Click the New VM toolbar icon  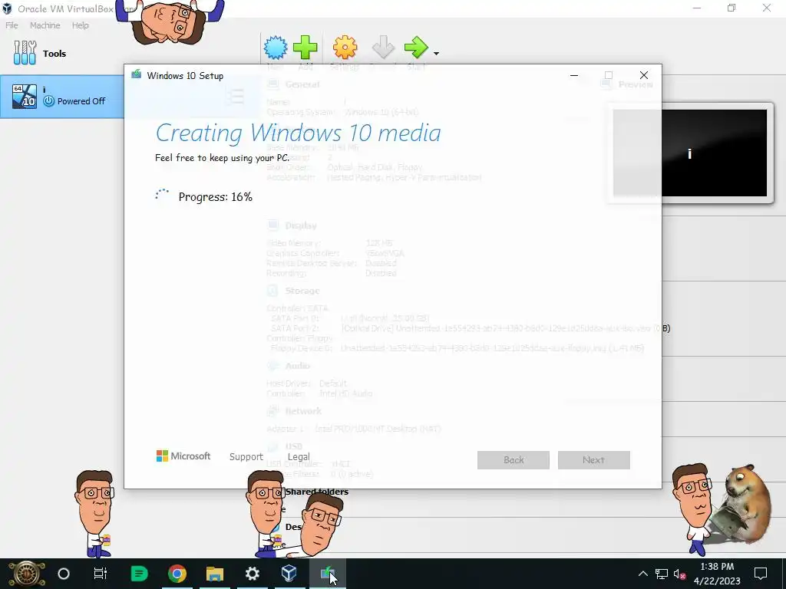point(276,48)
